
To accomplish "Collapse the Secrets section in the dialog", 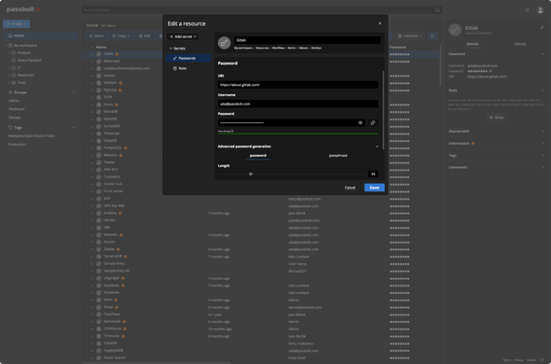I will [172, 49].
